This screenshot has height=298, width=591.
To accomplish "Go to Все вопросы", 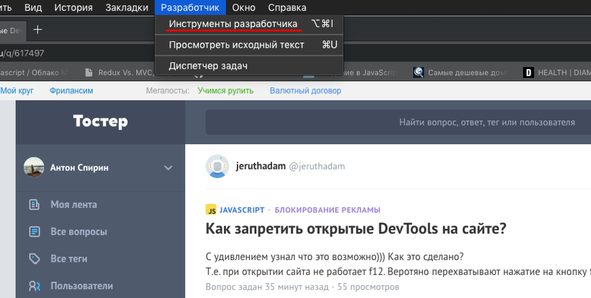I will click(x=79, y=232).
